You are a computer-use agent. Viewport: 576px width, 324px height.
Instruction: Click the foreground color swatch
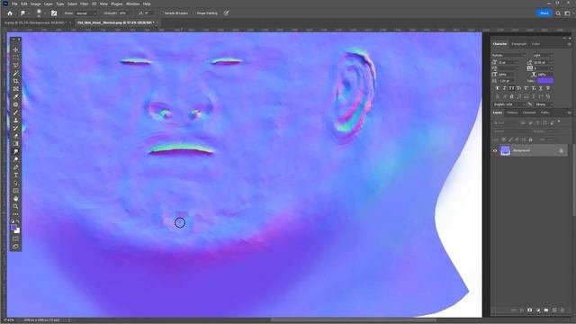tap(14, 228)
